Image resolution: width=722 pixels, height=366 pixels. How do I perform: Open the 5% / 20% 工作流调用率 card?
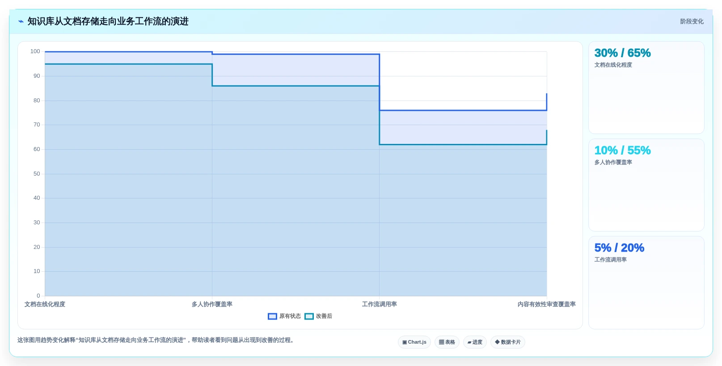coord(646,282)
